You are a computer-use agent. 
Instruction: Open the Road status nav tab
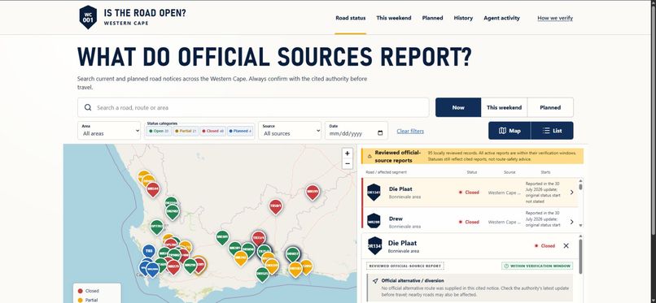(x=351, y=18)
